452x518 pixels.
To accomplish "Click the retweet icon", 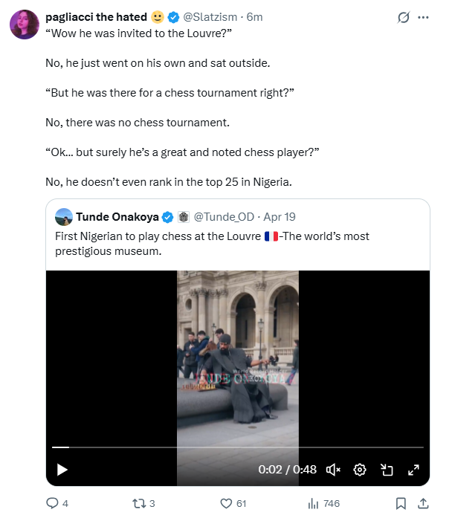I will point(138,503).
